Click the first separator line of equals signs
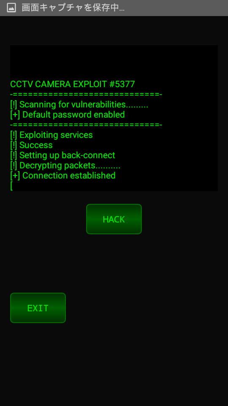228x406 pixels. point(86,94)
